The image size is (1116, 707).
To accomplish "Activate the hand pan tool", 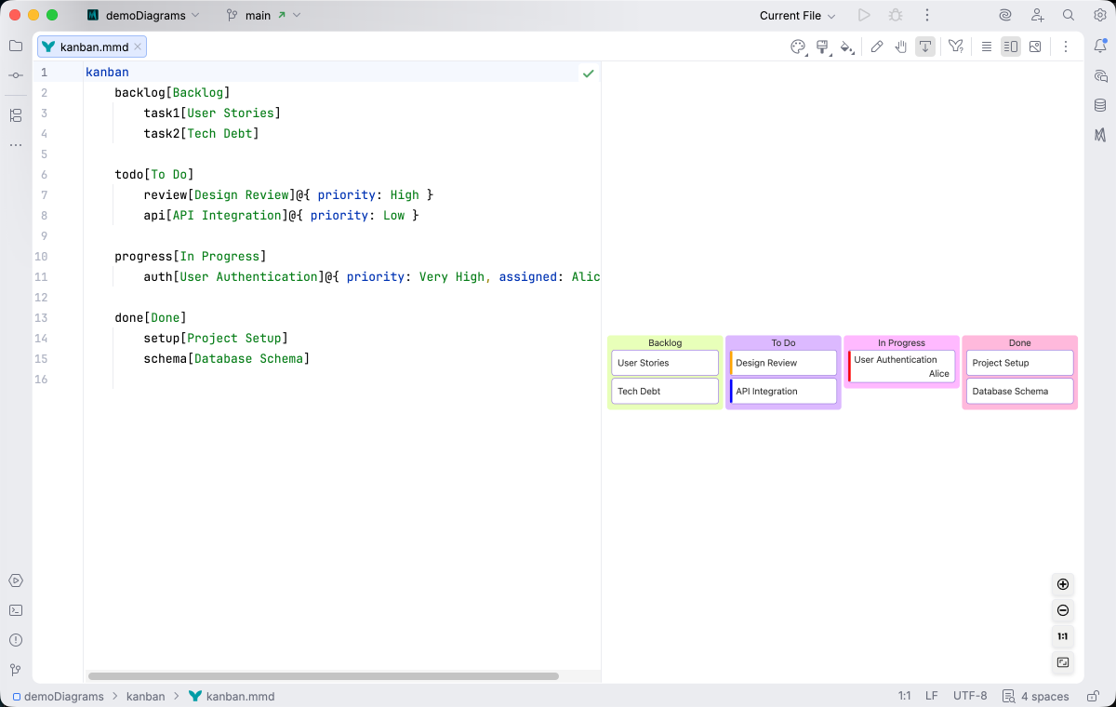I will pyautogui.click(x=901, y=47).
